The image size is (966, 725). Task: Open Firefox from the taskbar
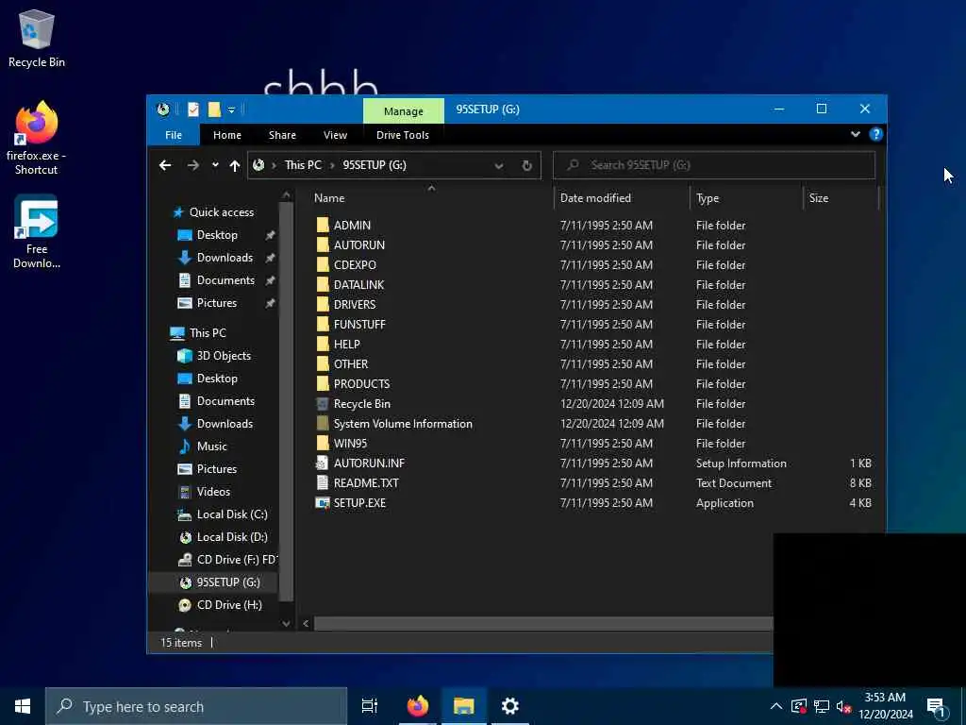click(418, 706)
